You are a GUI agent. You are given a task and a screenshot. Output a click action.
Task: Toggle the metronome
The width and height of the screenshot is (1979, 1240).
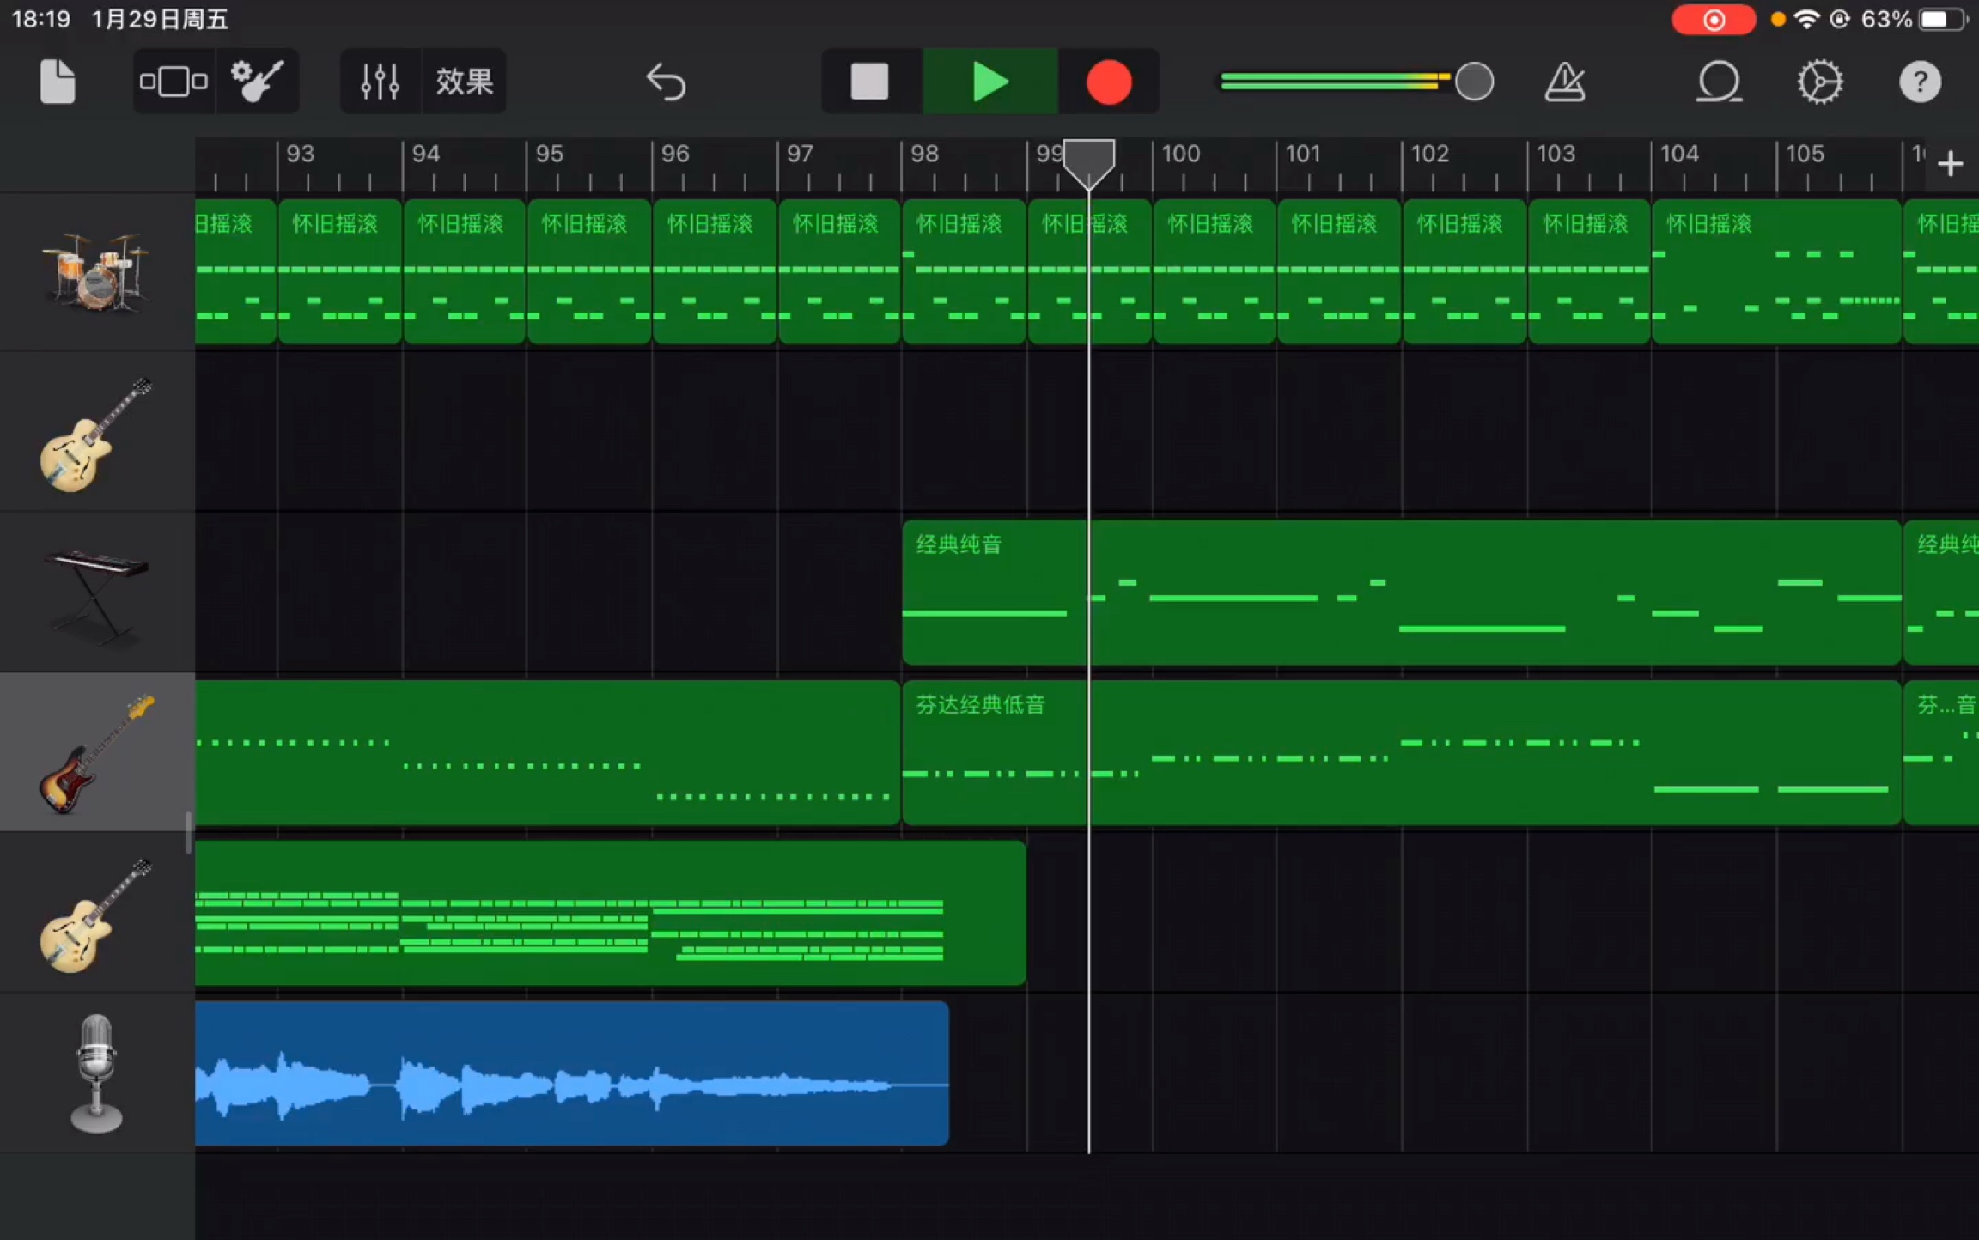pos(1565,82)
